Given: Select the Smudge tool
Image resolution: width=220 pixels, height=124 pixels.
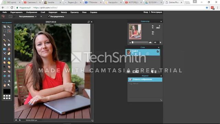Looking at the screenshot, I should coord(4,63).
